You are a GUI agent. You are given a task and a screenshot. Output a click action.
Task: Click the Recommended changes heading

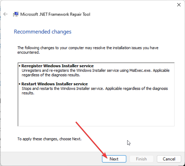tap(42, 32)
